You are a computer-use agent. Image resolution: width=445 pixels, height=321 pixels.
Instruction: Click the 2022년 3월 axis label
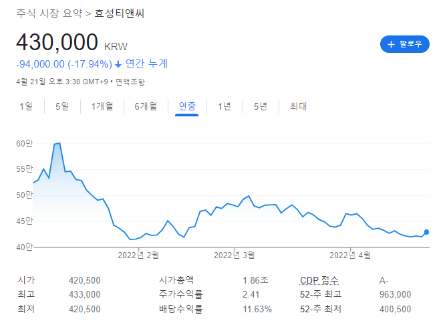[x=234, y=255]
